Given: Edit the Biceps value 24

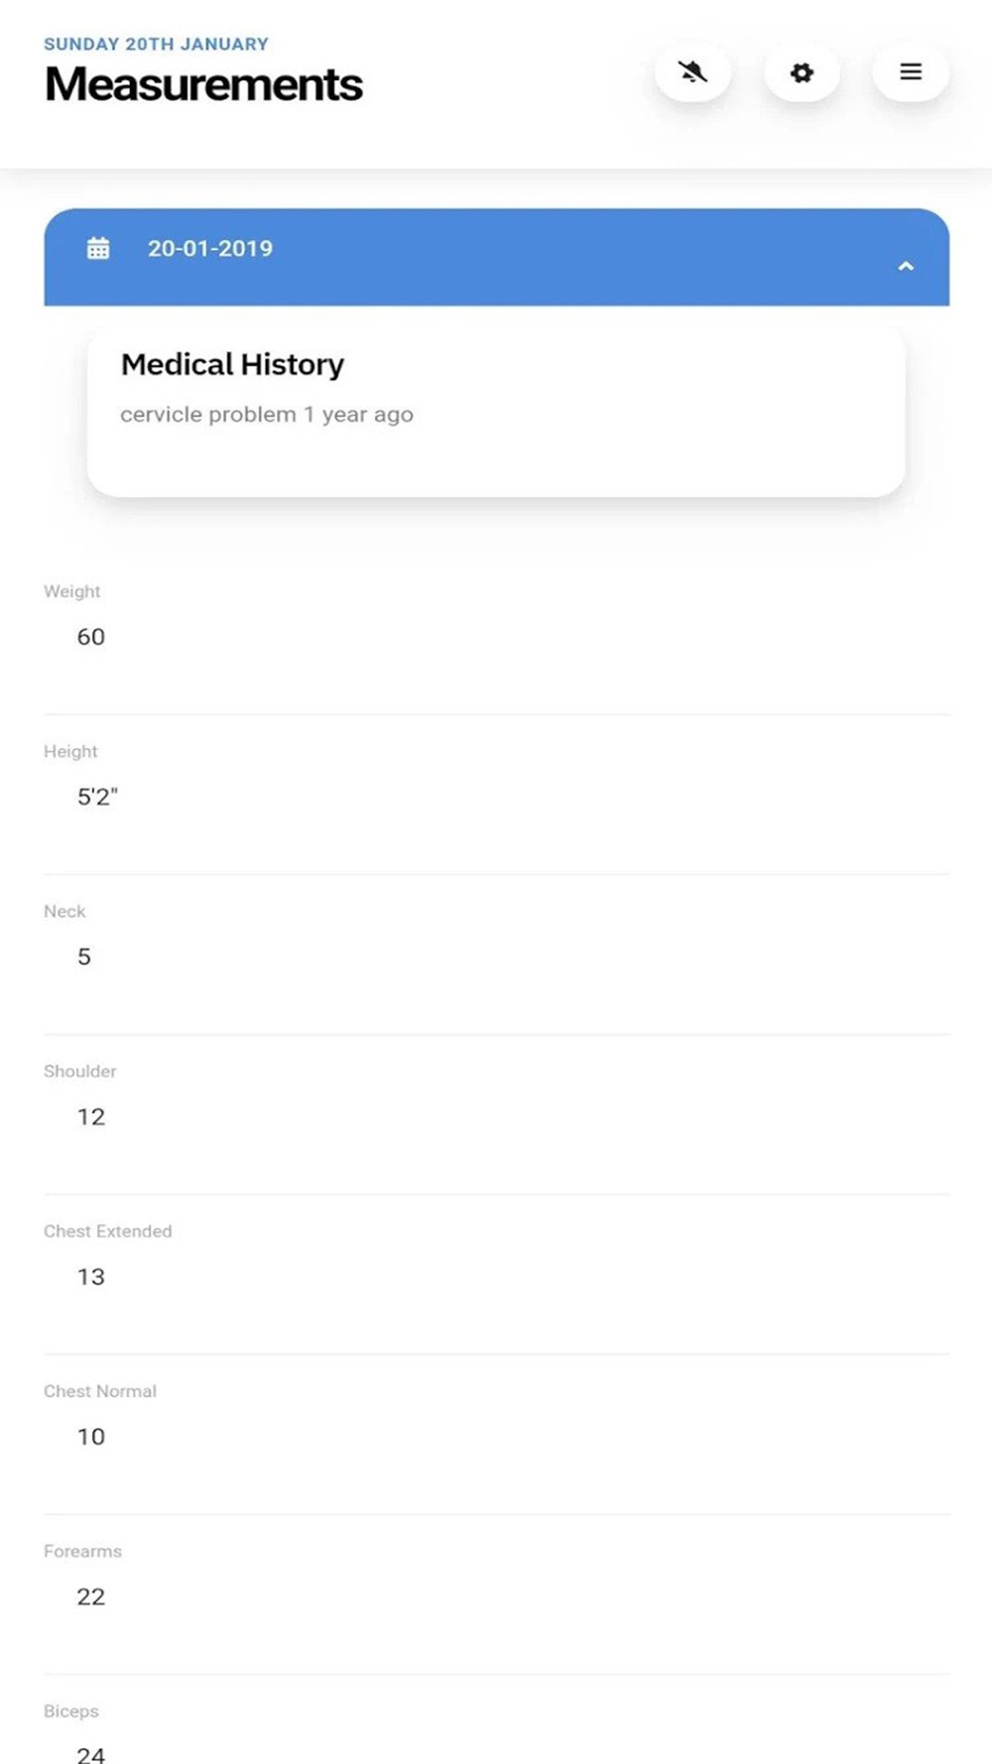Looking at the screenshot, I should coord(91,1754).
